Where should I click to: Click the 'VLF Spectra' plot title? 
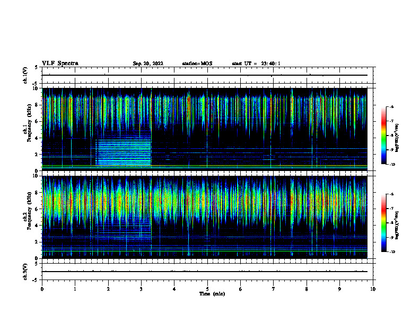click(x=60, y=64)
